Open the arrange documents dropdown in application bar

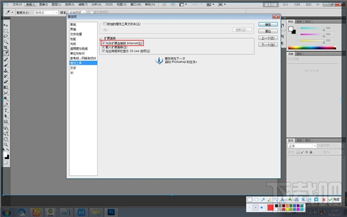pyautogui.click(x=211, y=5)
